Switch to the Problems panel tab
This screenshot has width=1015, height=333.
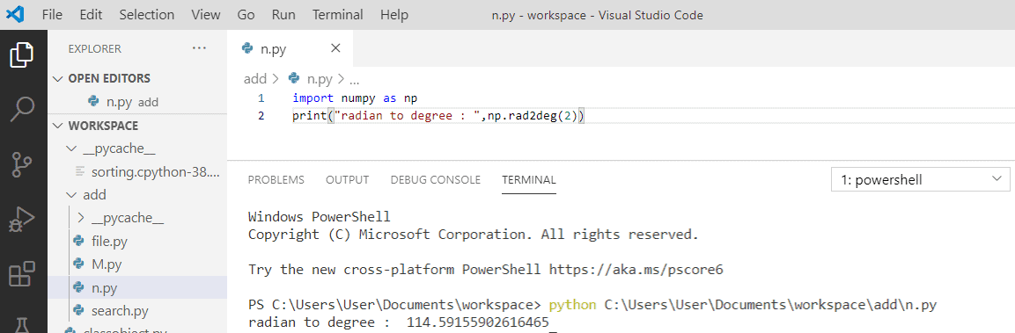click(276, 180)
